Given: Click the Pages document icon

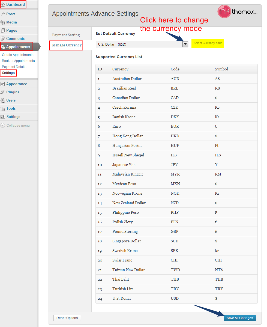Looking at the screenshot, I should tap(3, 31).
